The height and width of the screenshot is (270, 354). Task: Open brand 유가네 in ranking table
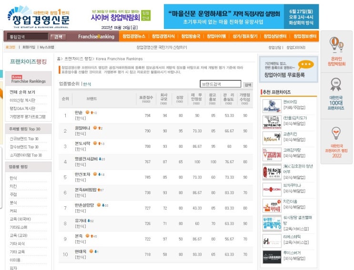81,221
